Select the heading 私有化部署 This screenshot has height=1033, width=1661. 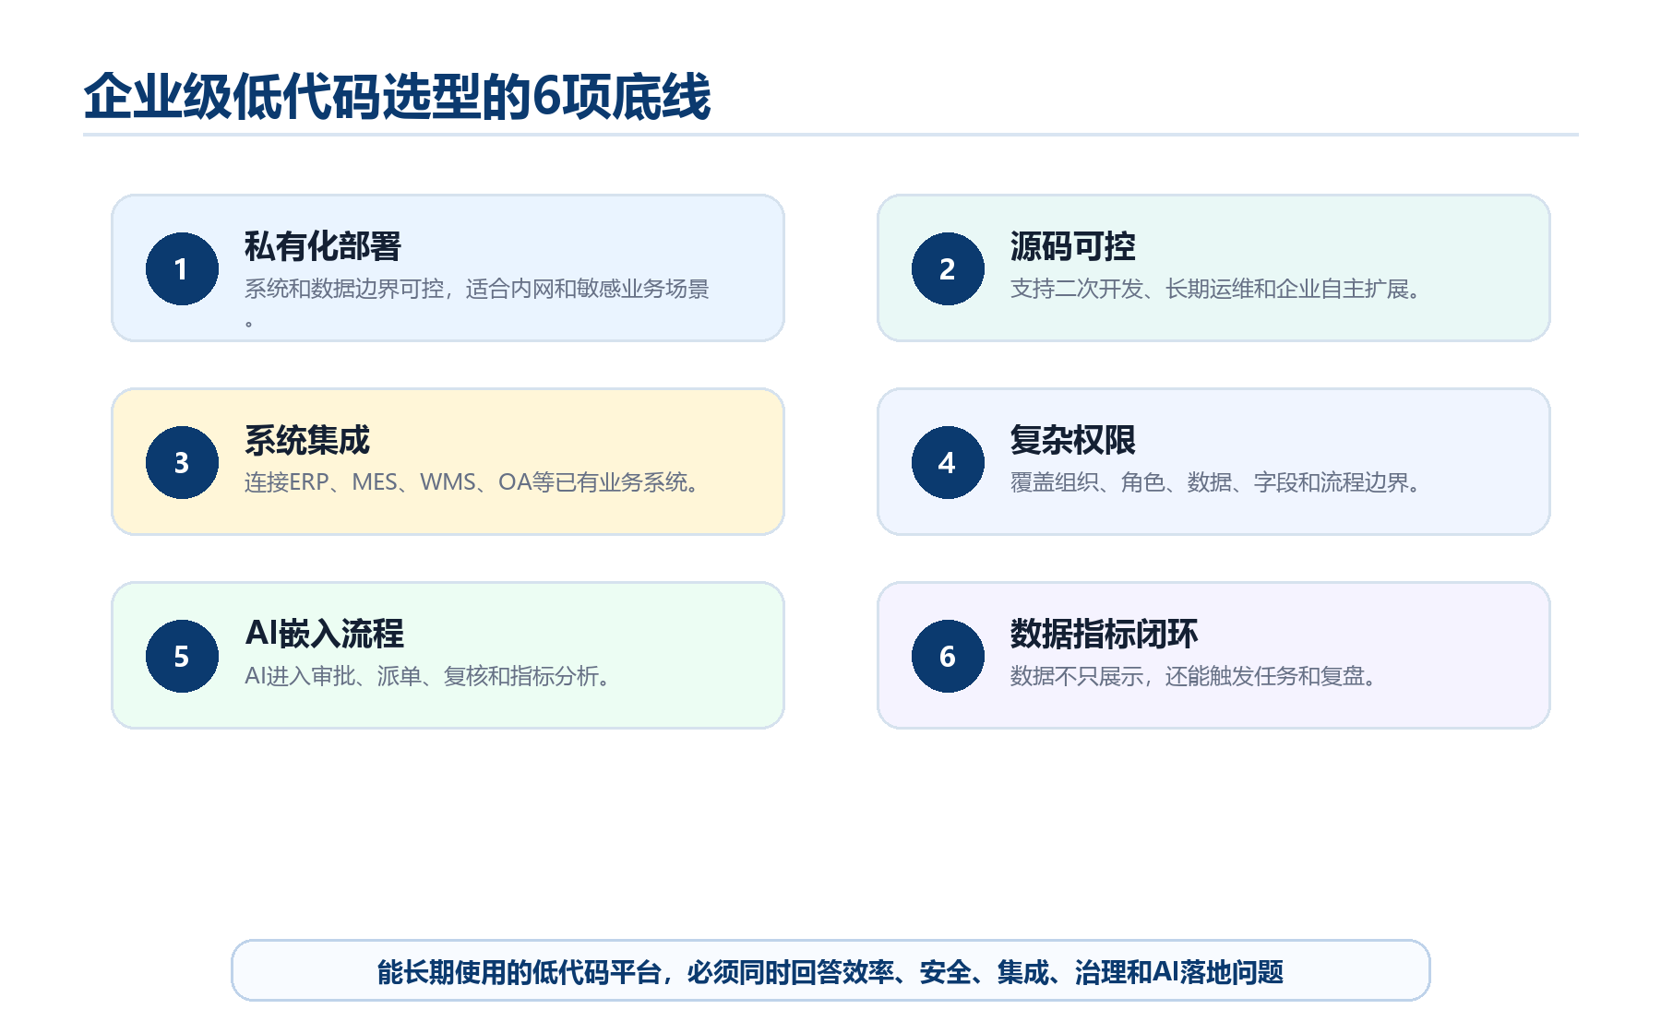tap(323, 246)
